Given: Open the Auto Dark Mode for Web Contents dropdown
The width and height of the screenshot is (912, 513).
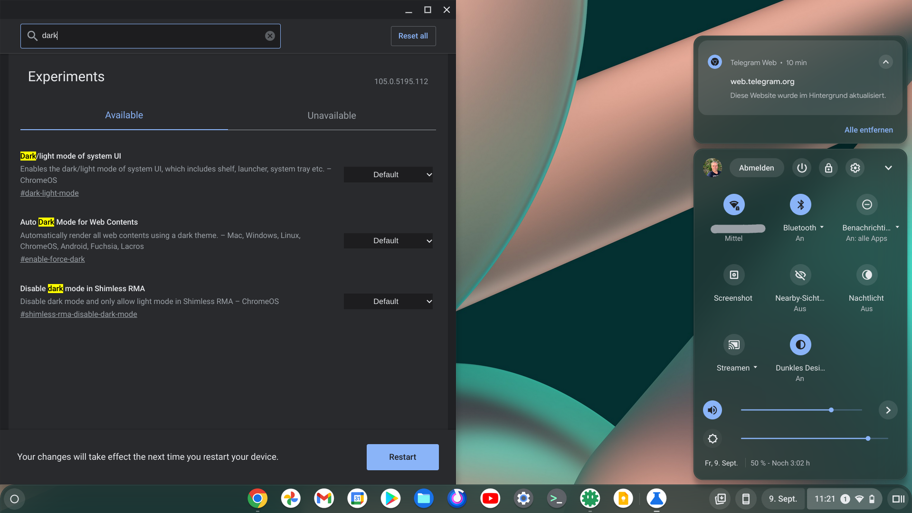Looking at the screenshot, I should click(388, 241).
